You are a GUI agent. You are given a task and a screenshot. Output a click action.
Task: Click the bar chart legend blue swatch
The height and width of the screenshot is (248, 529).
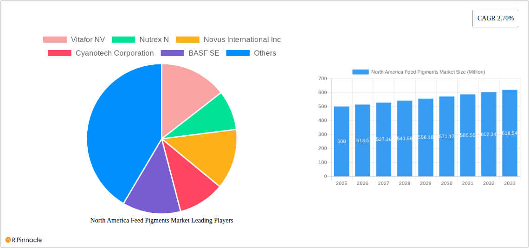click(x=360, y=72)
